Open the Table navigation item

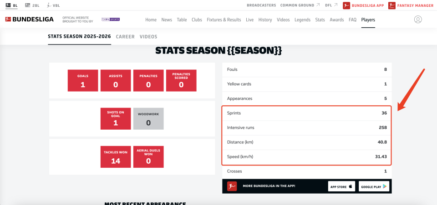click(x=182, y=20)
